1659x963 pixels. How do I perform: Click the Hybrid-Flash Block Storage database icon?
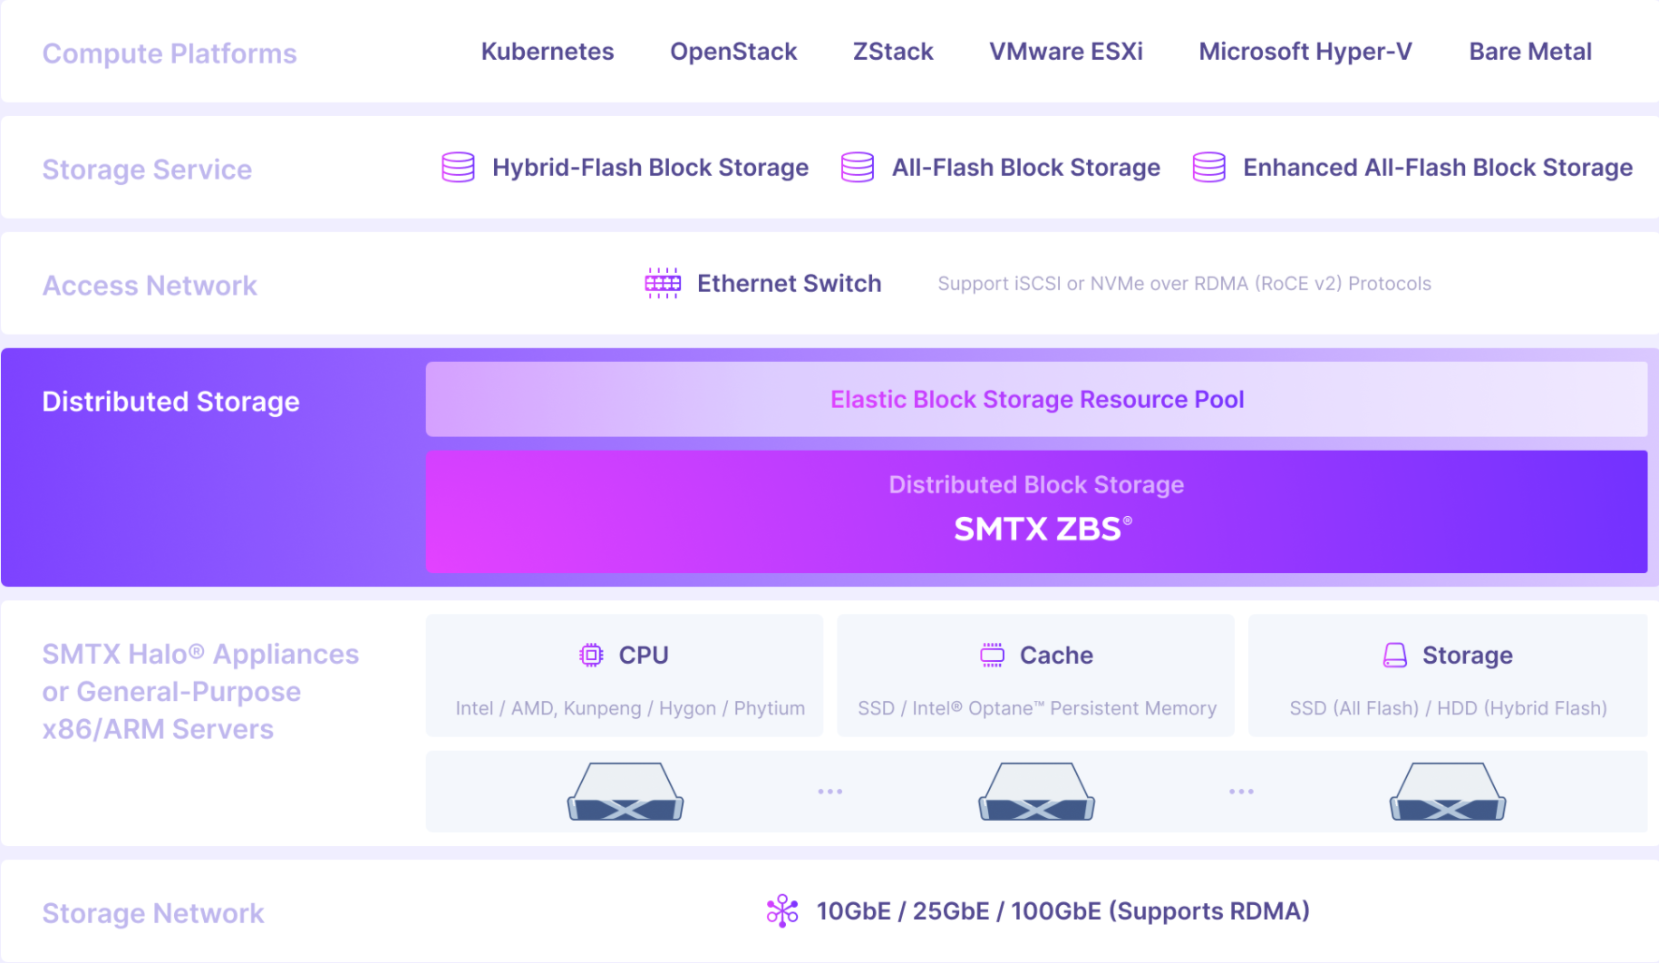pyautogui.click(x=458, y=167)
